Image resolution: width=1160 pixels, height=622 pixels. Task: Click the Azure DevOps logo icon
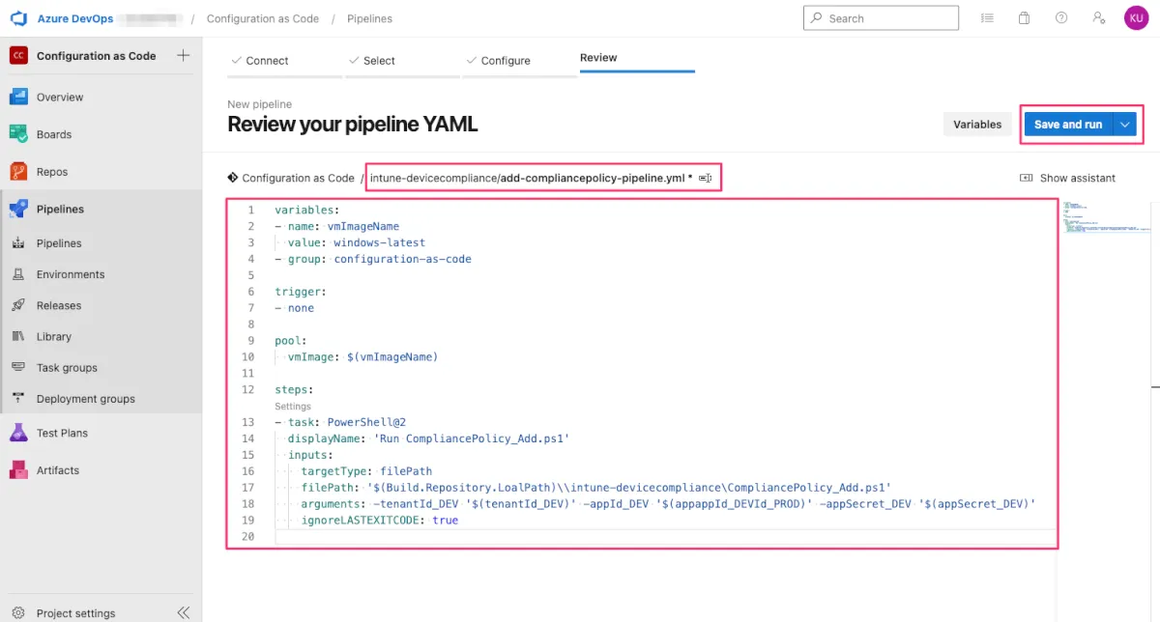pos(18,18)
